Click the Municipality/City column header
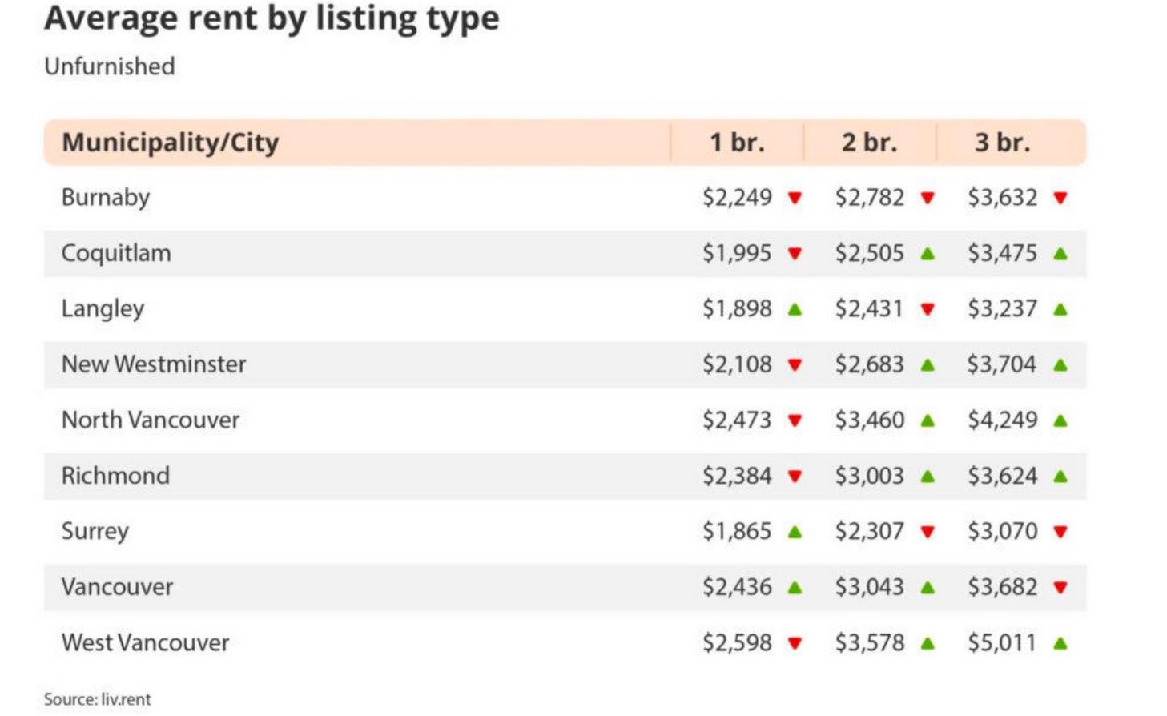 pos(171,143)
